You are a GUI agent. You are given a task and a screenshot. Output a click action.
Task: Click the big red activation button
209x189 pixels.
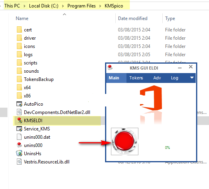[x=125, y=141]
